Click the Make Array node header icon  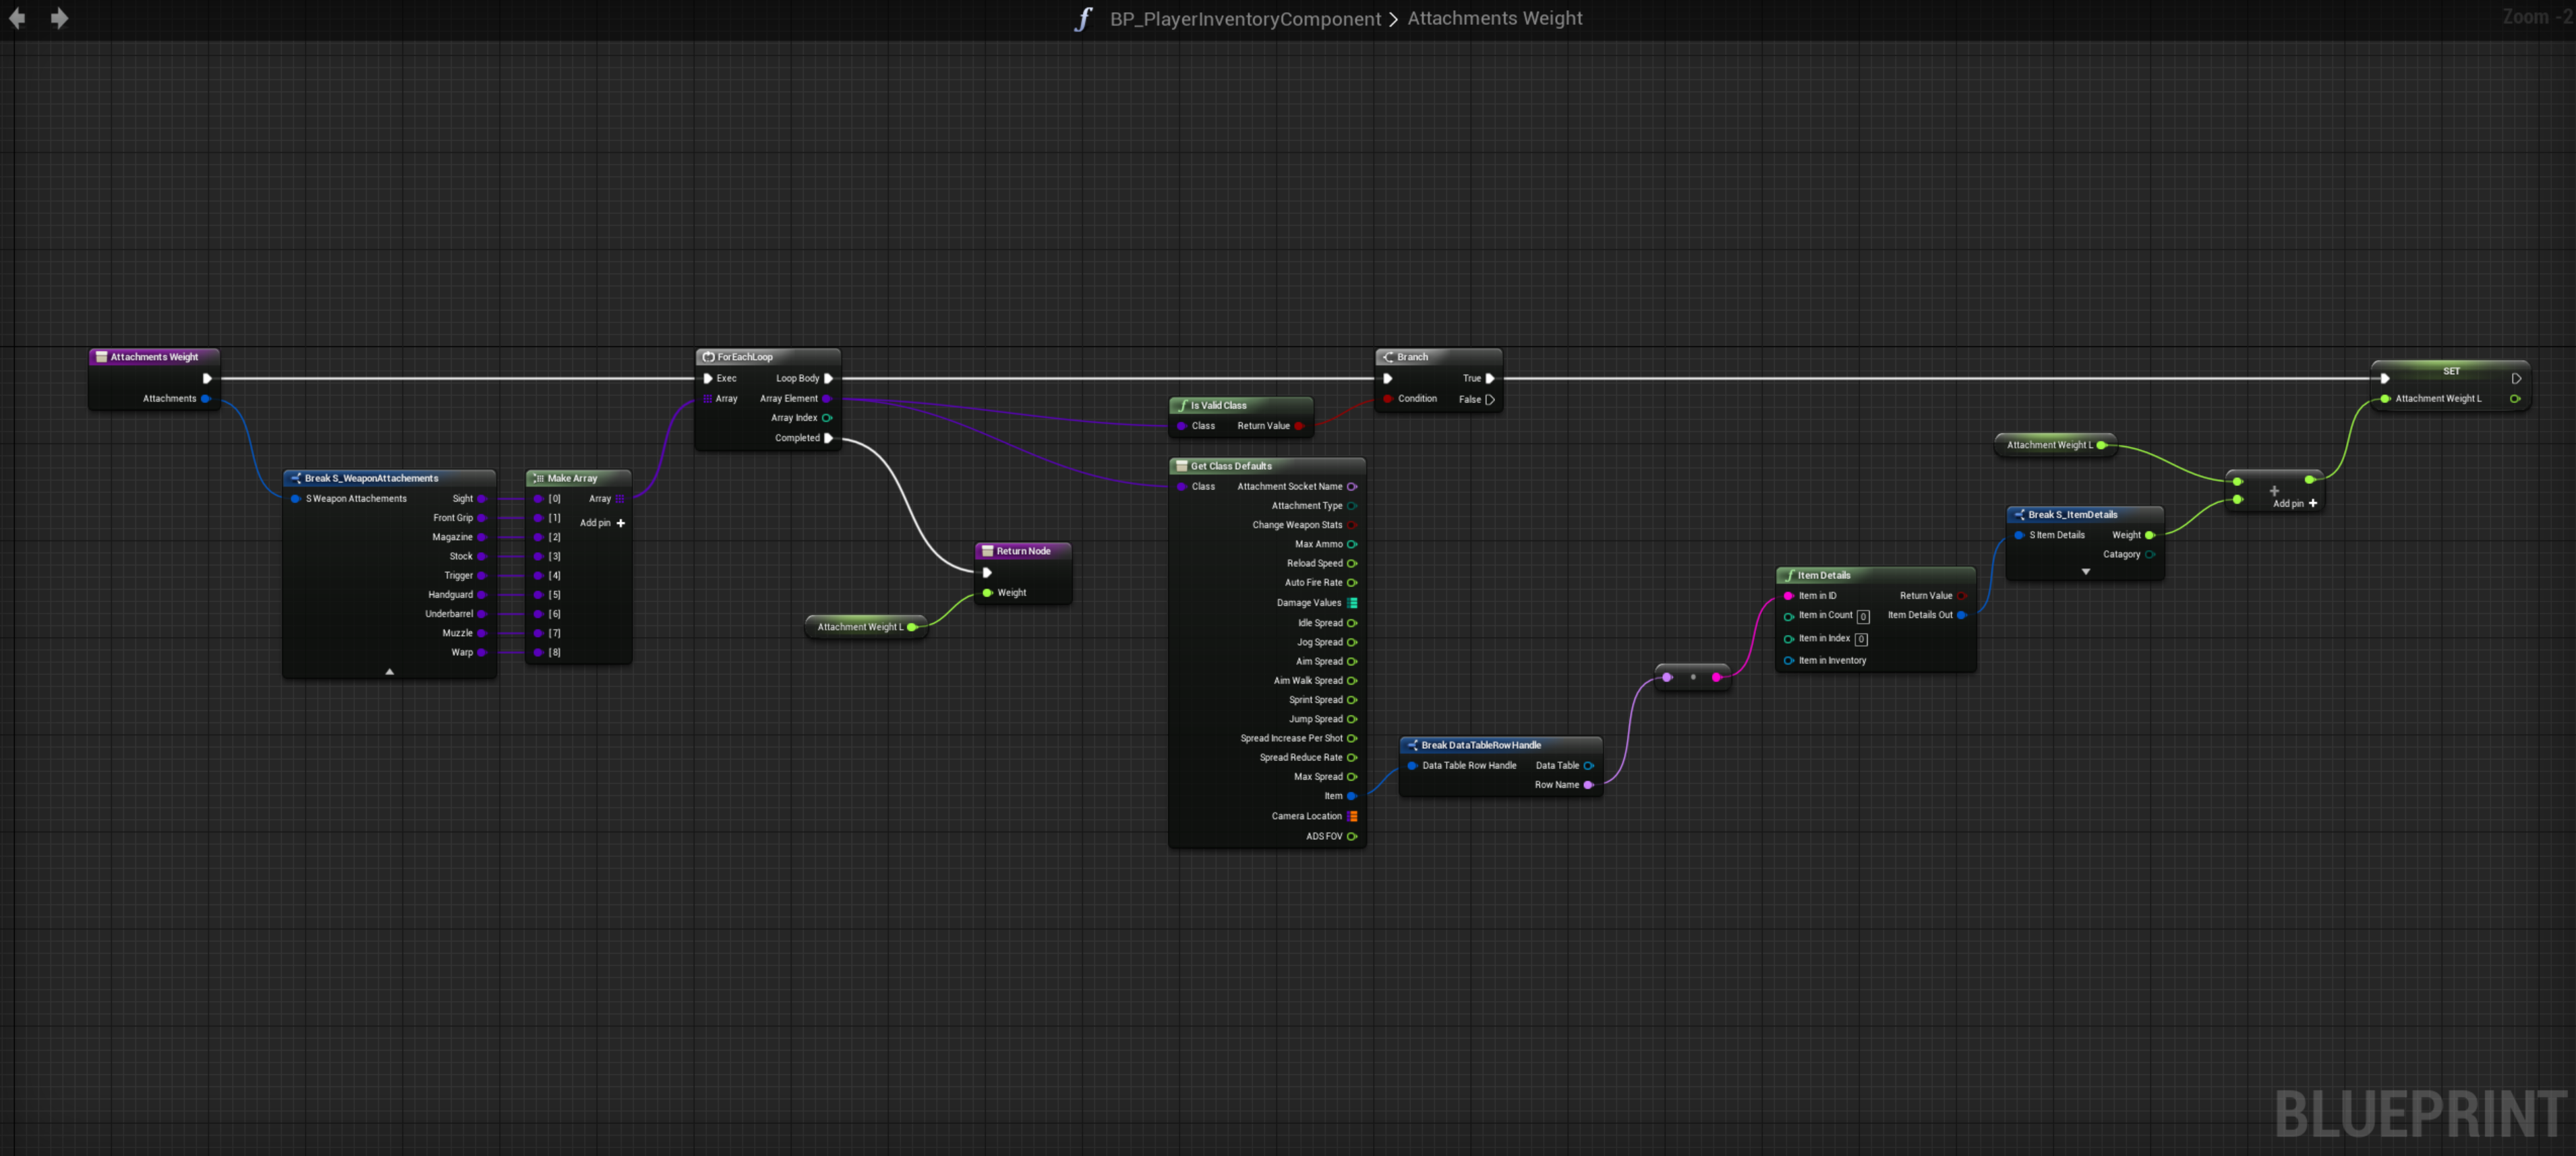[x=538, y=479]
